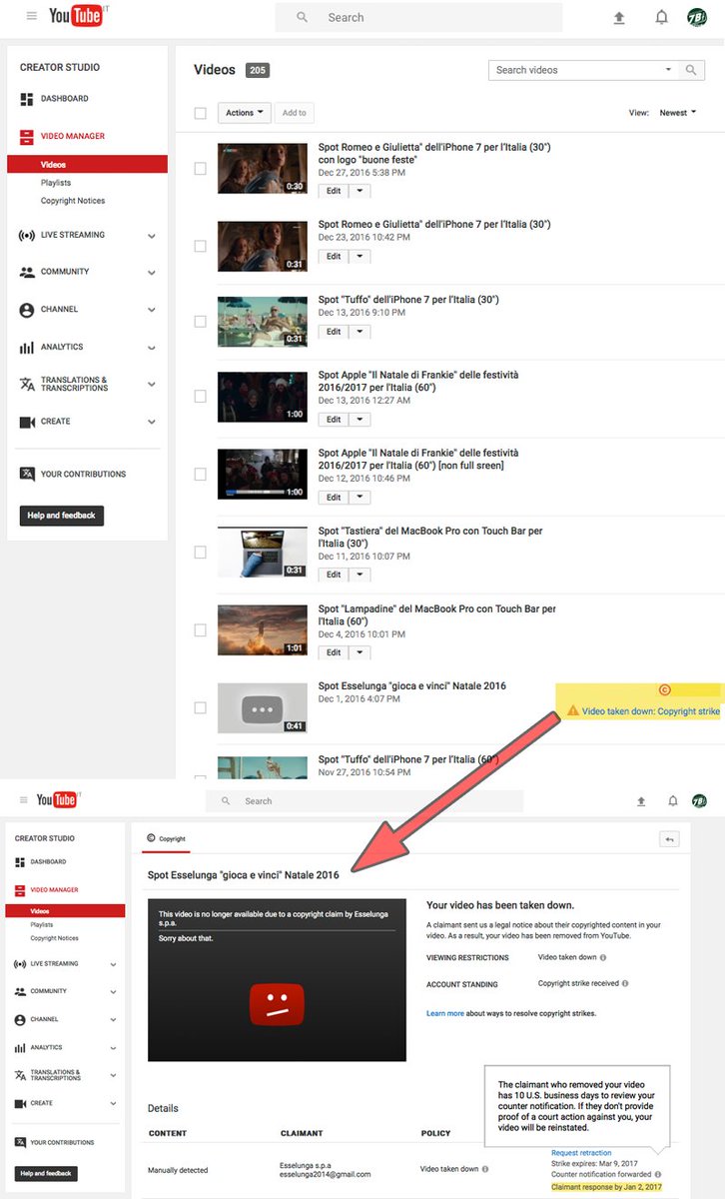Click Video Manager icon in lower page sidebar
This screenshot has width=725, height=1199.
click(21, 889)
